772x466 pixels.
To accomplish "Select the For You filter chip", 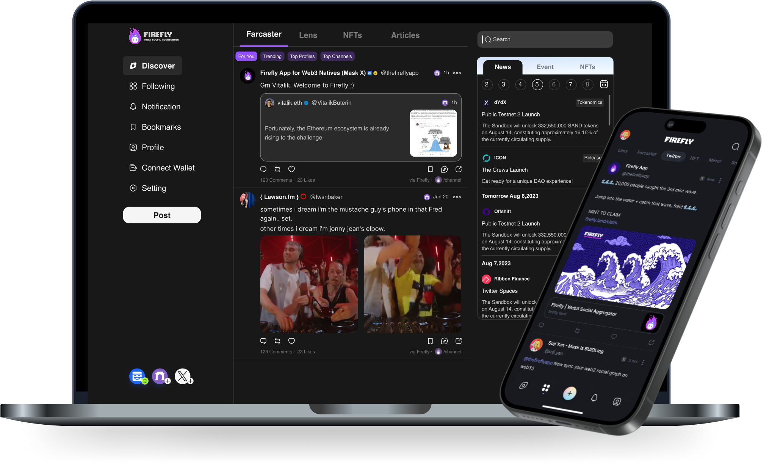I will (246, 56).
